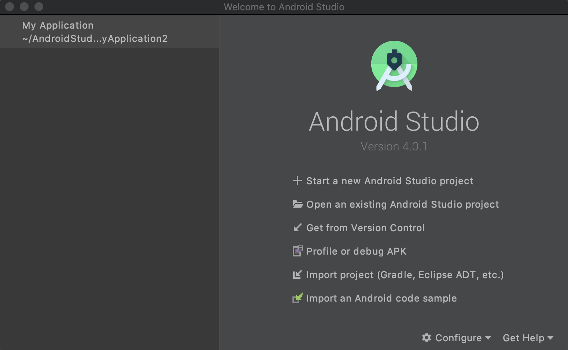This screenshot has height=350, width=568.
Task: Expand the Get Help dropdown arrow
Action: click(550, 338)
